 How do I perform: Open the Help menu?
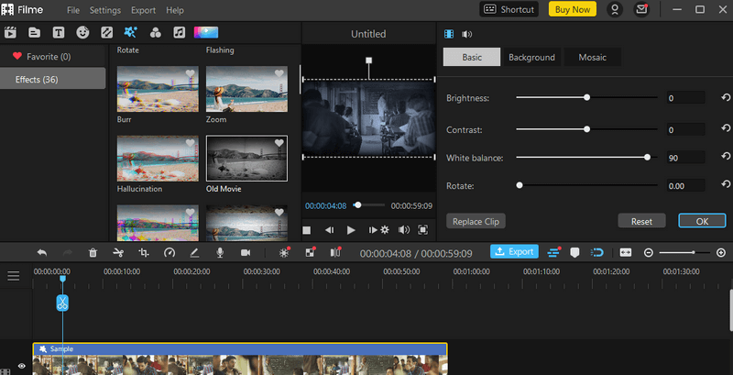tap(175, 10)
